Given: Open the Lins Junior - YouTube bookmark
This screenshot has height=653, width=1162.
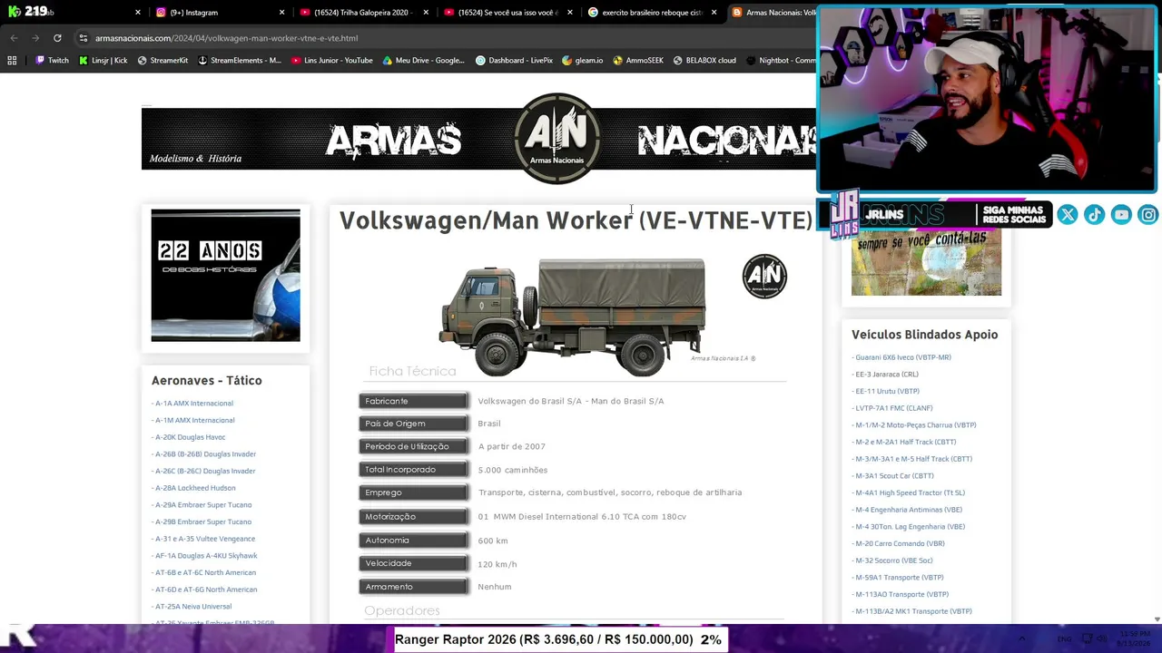Looking at the screenshot, I should [x=331, y=61].
